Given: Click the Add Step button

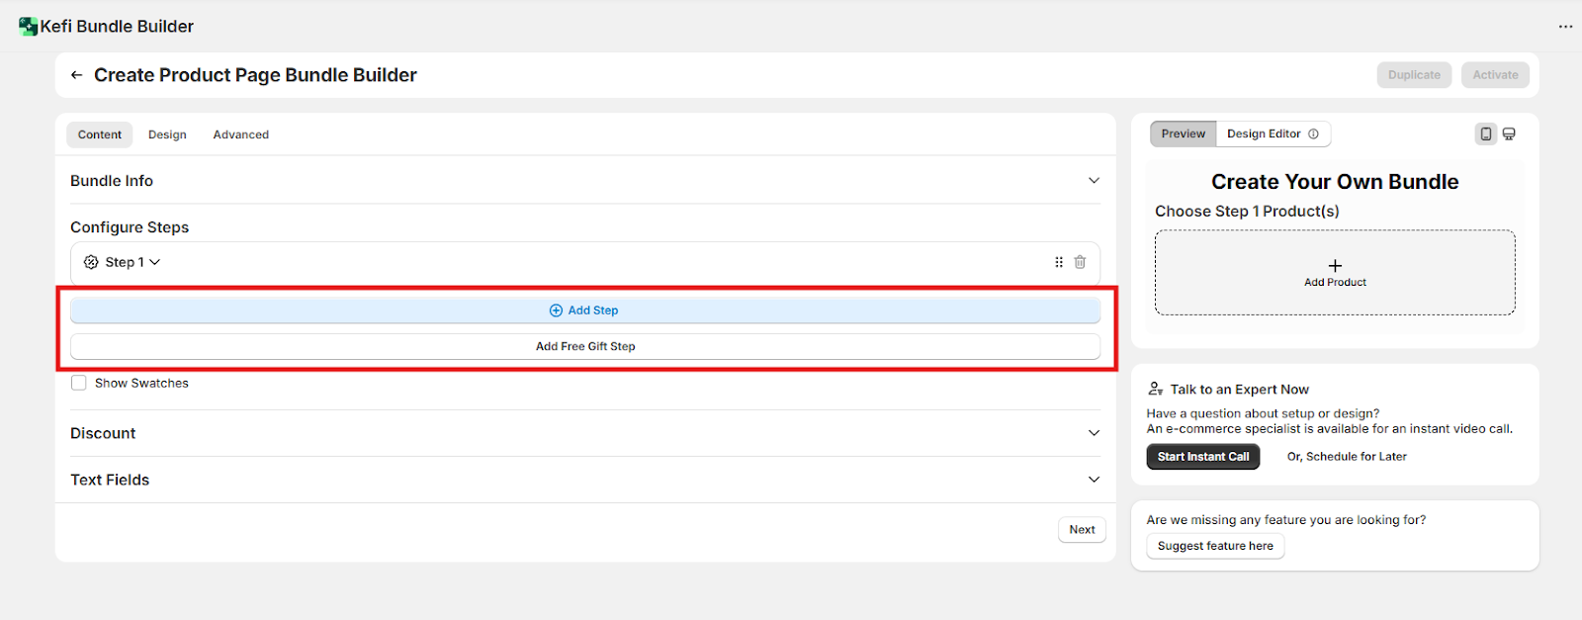Looking at the screenshot, I should click(584, 310).
